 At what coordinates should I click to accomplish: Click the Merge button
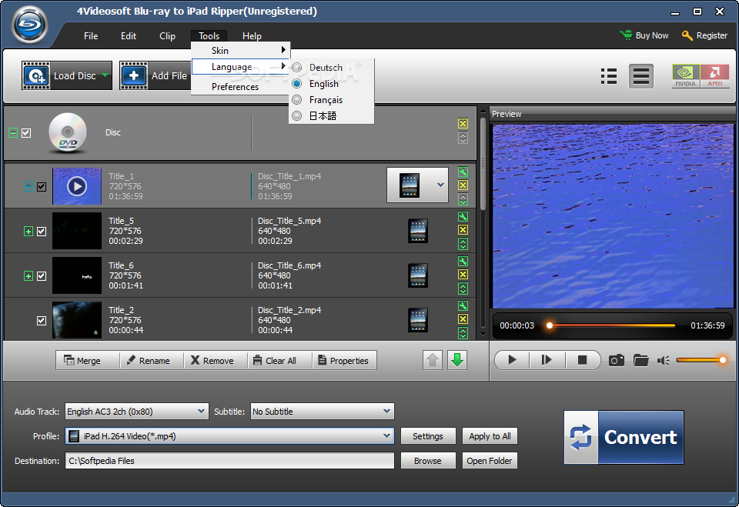[88, 361]
